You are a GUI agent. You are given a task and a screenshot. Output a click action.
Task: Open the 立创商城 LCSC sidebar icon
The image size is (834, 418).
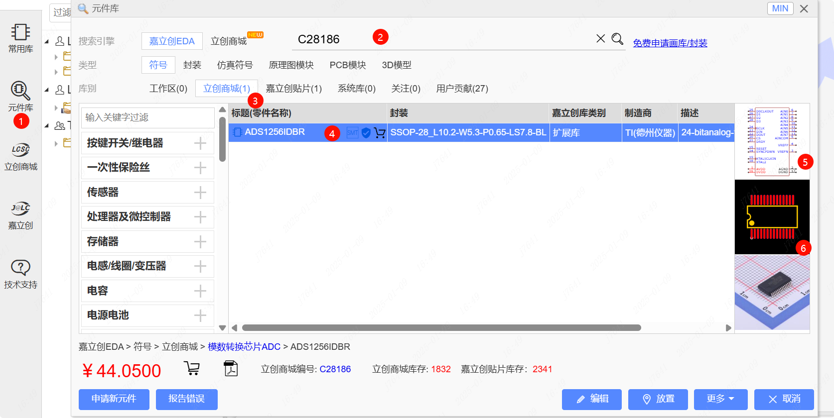click(20, 156)
